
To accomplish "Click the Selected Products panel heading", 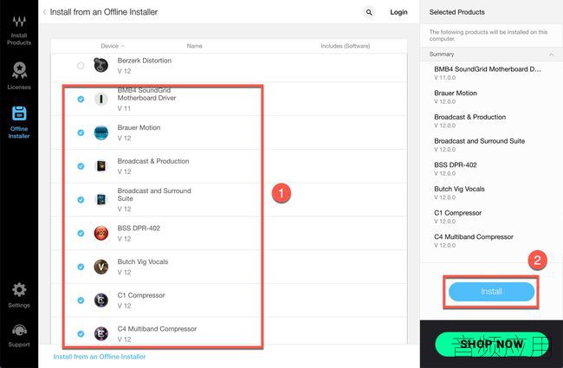I will coord(456,12).
